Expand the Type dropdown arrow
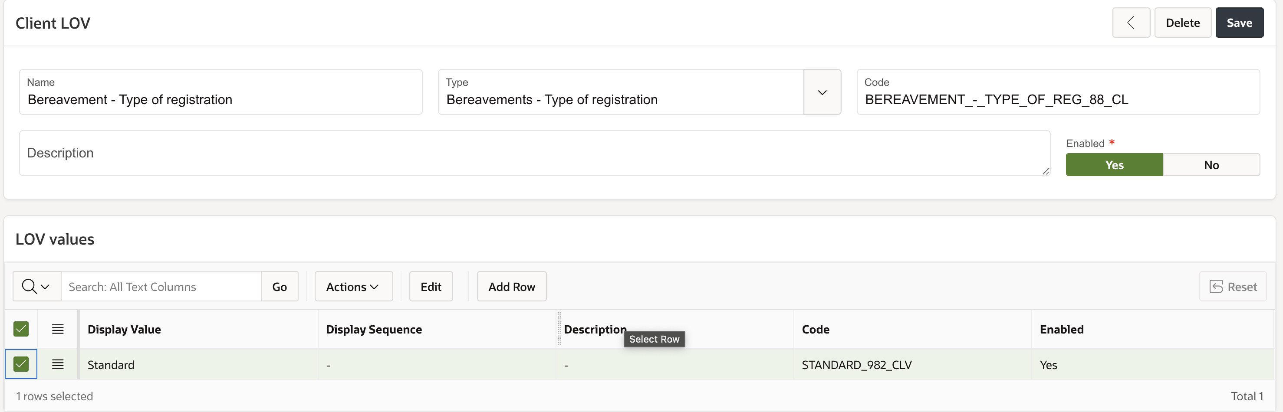 click(x=822, y=92)
